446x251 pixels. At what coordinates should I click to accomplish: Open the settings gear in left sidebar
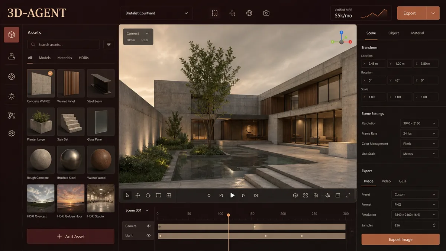tap(12, 133)
